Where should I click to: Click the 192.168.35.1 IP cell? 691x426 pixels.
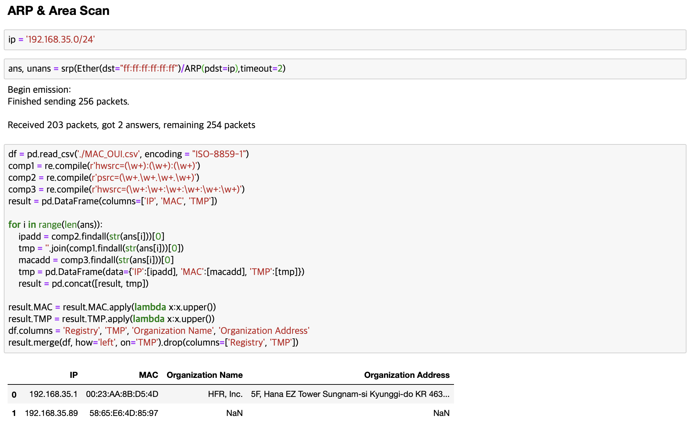(53, 394)
